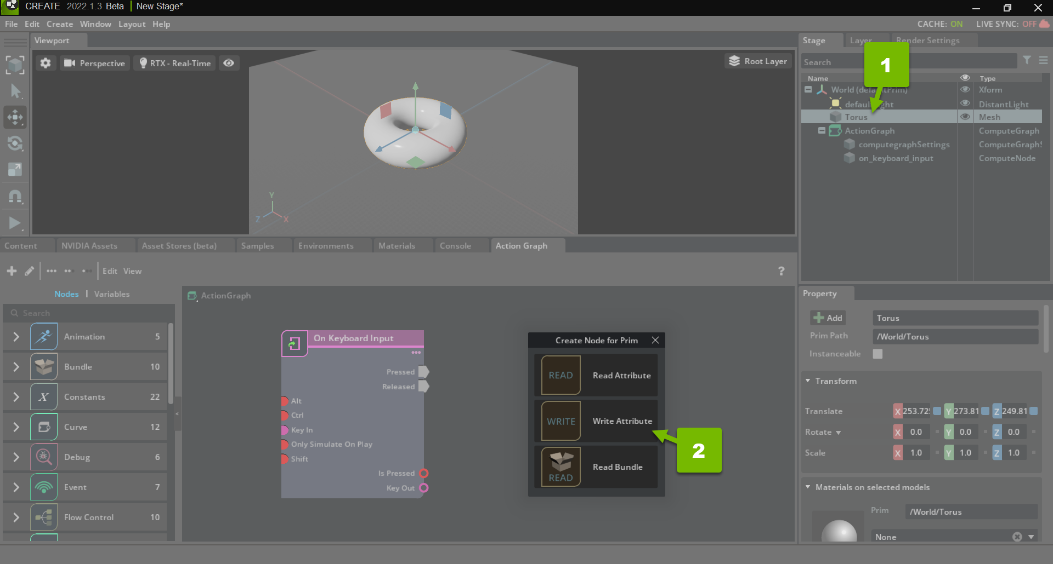Click On Keyboard Input node ellipsis
This screenshot has height=564, width=1053.
416,352
